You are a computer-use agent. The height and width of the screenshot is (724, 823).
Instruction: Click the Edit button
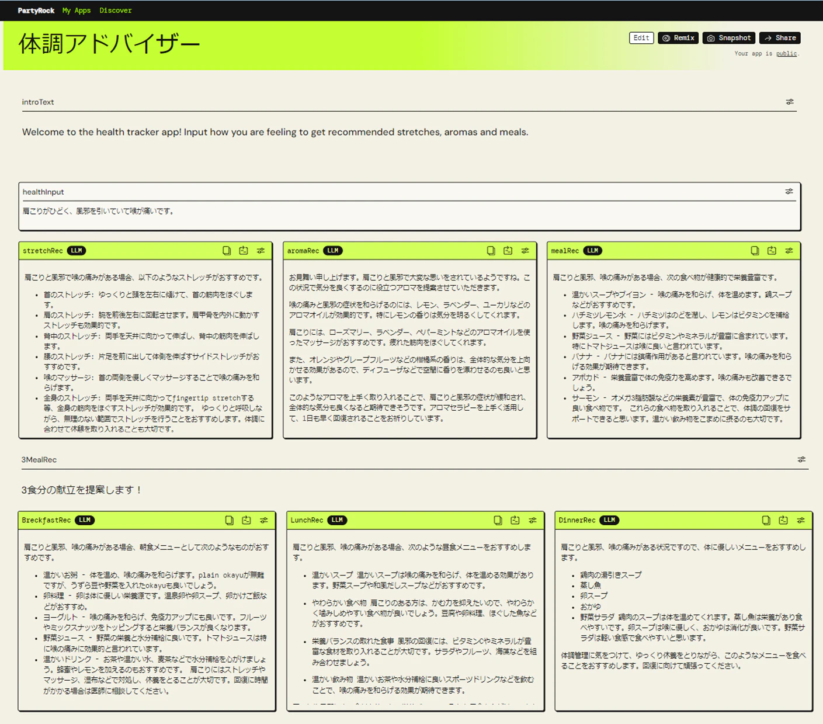pos(641,38)
